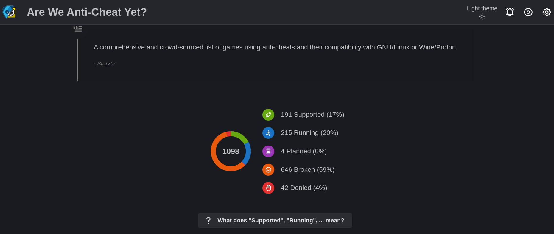Toggle the Light theme switch
Screen dimensions: 554x234
pos(482,17)
